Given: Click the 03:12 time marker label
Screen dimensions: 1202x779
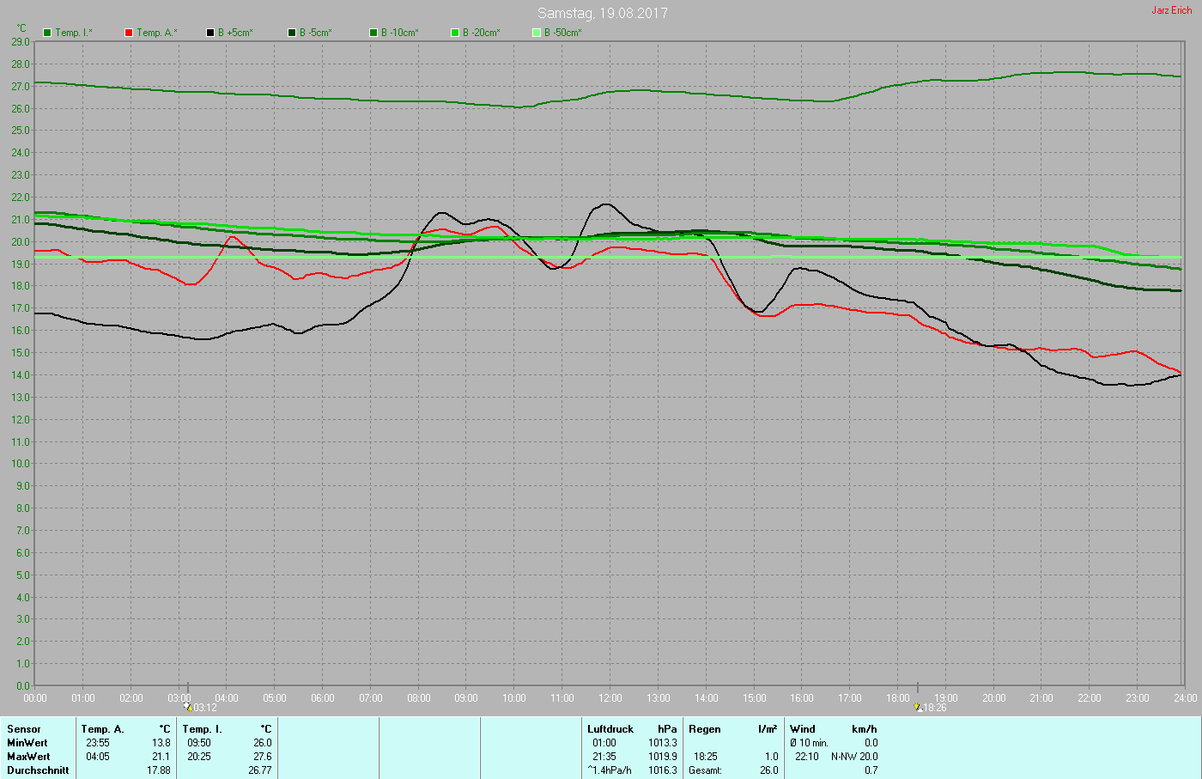Looking at the screenshot, I should [205, 708].
